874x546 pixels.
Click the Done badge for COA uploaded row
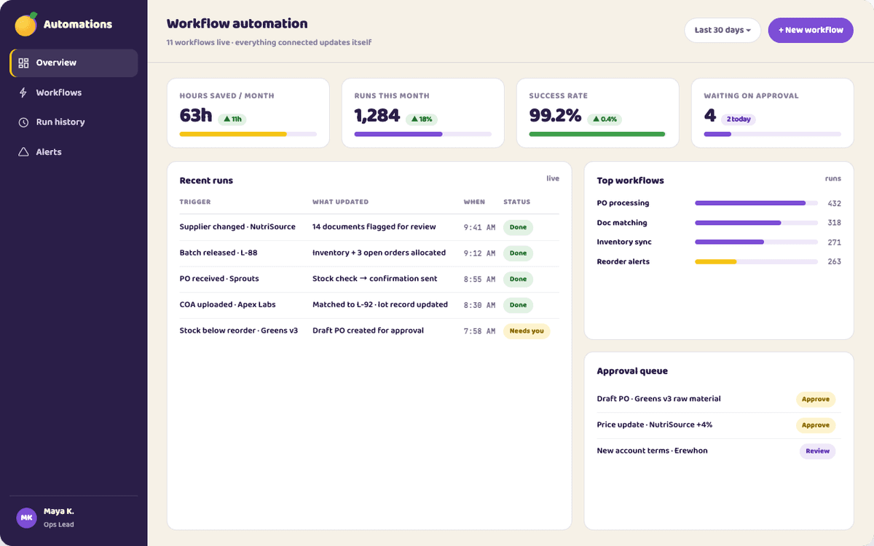coord(518,305)
